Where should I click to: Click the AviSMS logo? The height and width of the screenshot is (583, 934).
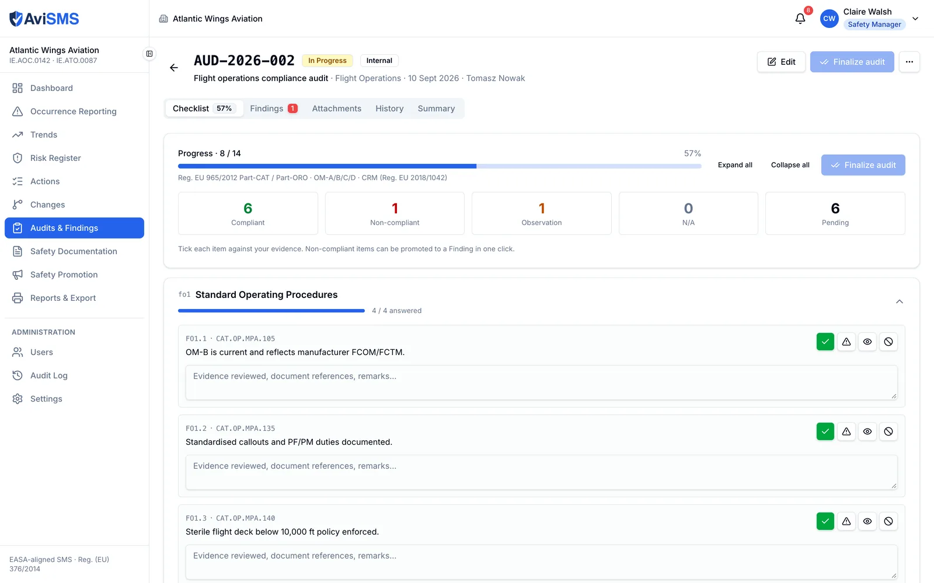pyautogui.click(x=44, y=19)
